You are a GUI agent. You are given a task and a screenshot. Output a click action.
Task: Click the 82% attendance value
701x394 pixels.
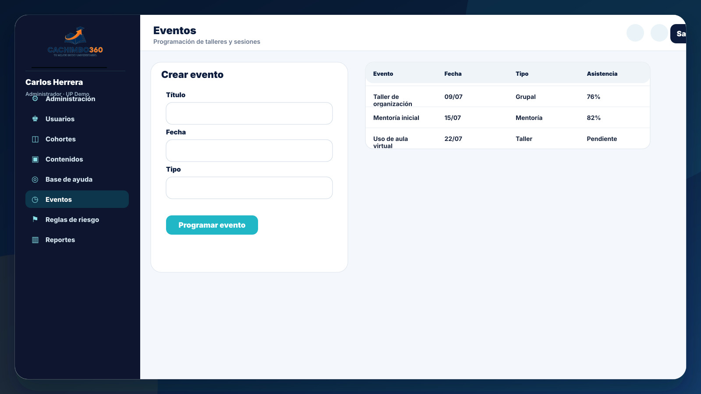pos(594,118)
